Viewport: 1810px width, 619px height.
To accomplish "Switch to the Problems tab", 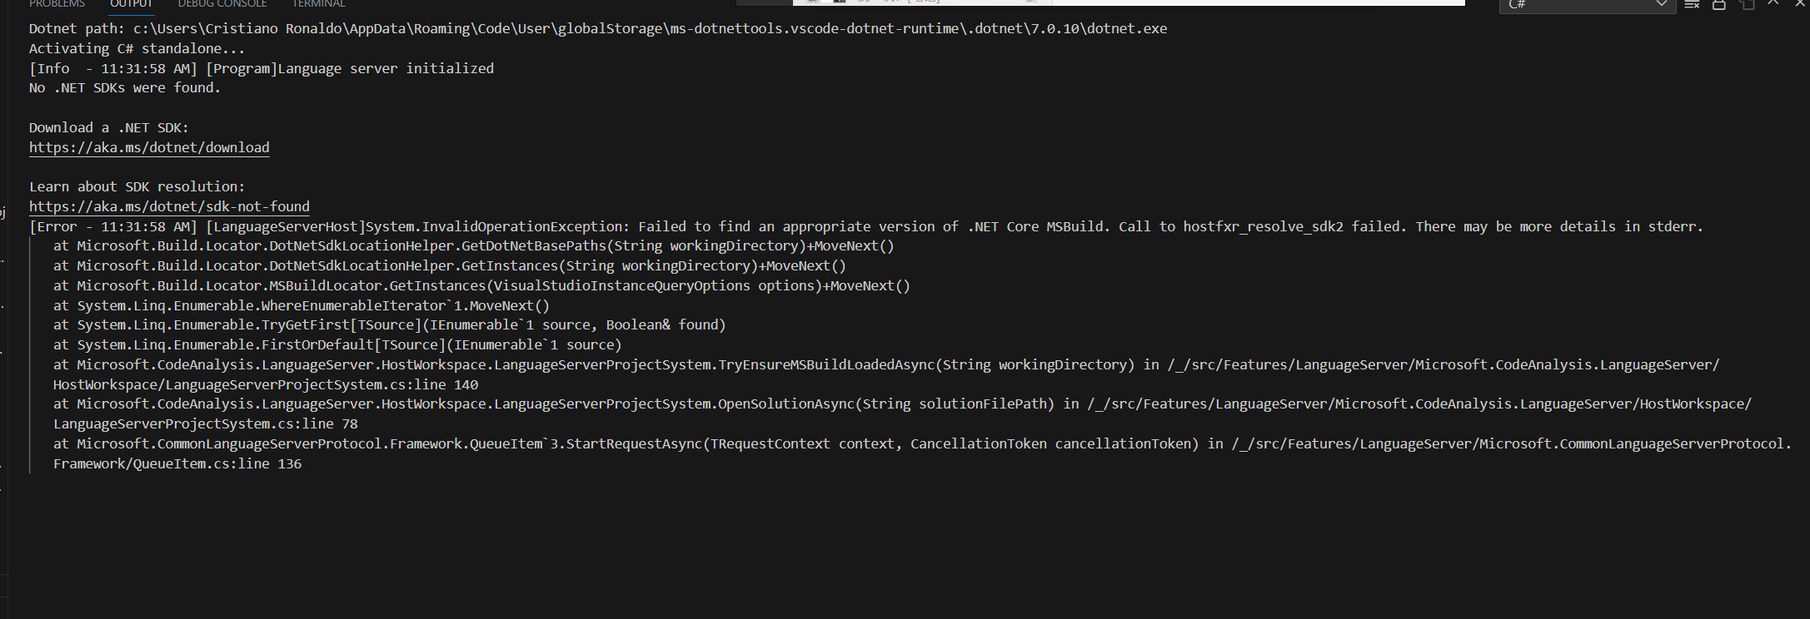I will pyautogui.click(x=57, y=4).
